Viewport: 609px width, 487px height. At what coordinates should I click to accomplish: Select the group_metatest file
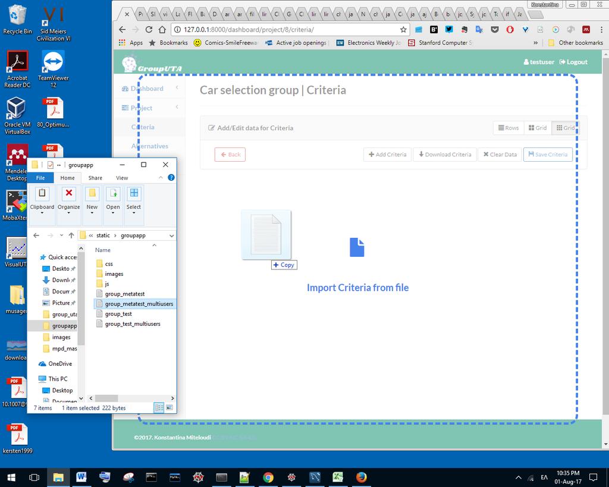pyautogui.click(x=120, y=294)
